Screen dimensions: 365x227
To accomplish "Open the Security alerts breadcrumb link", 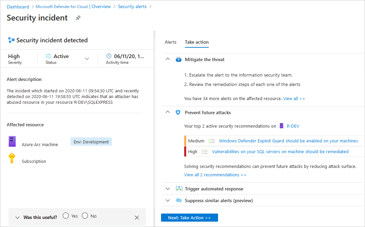I will pos(132,6).
